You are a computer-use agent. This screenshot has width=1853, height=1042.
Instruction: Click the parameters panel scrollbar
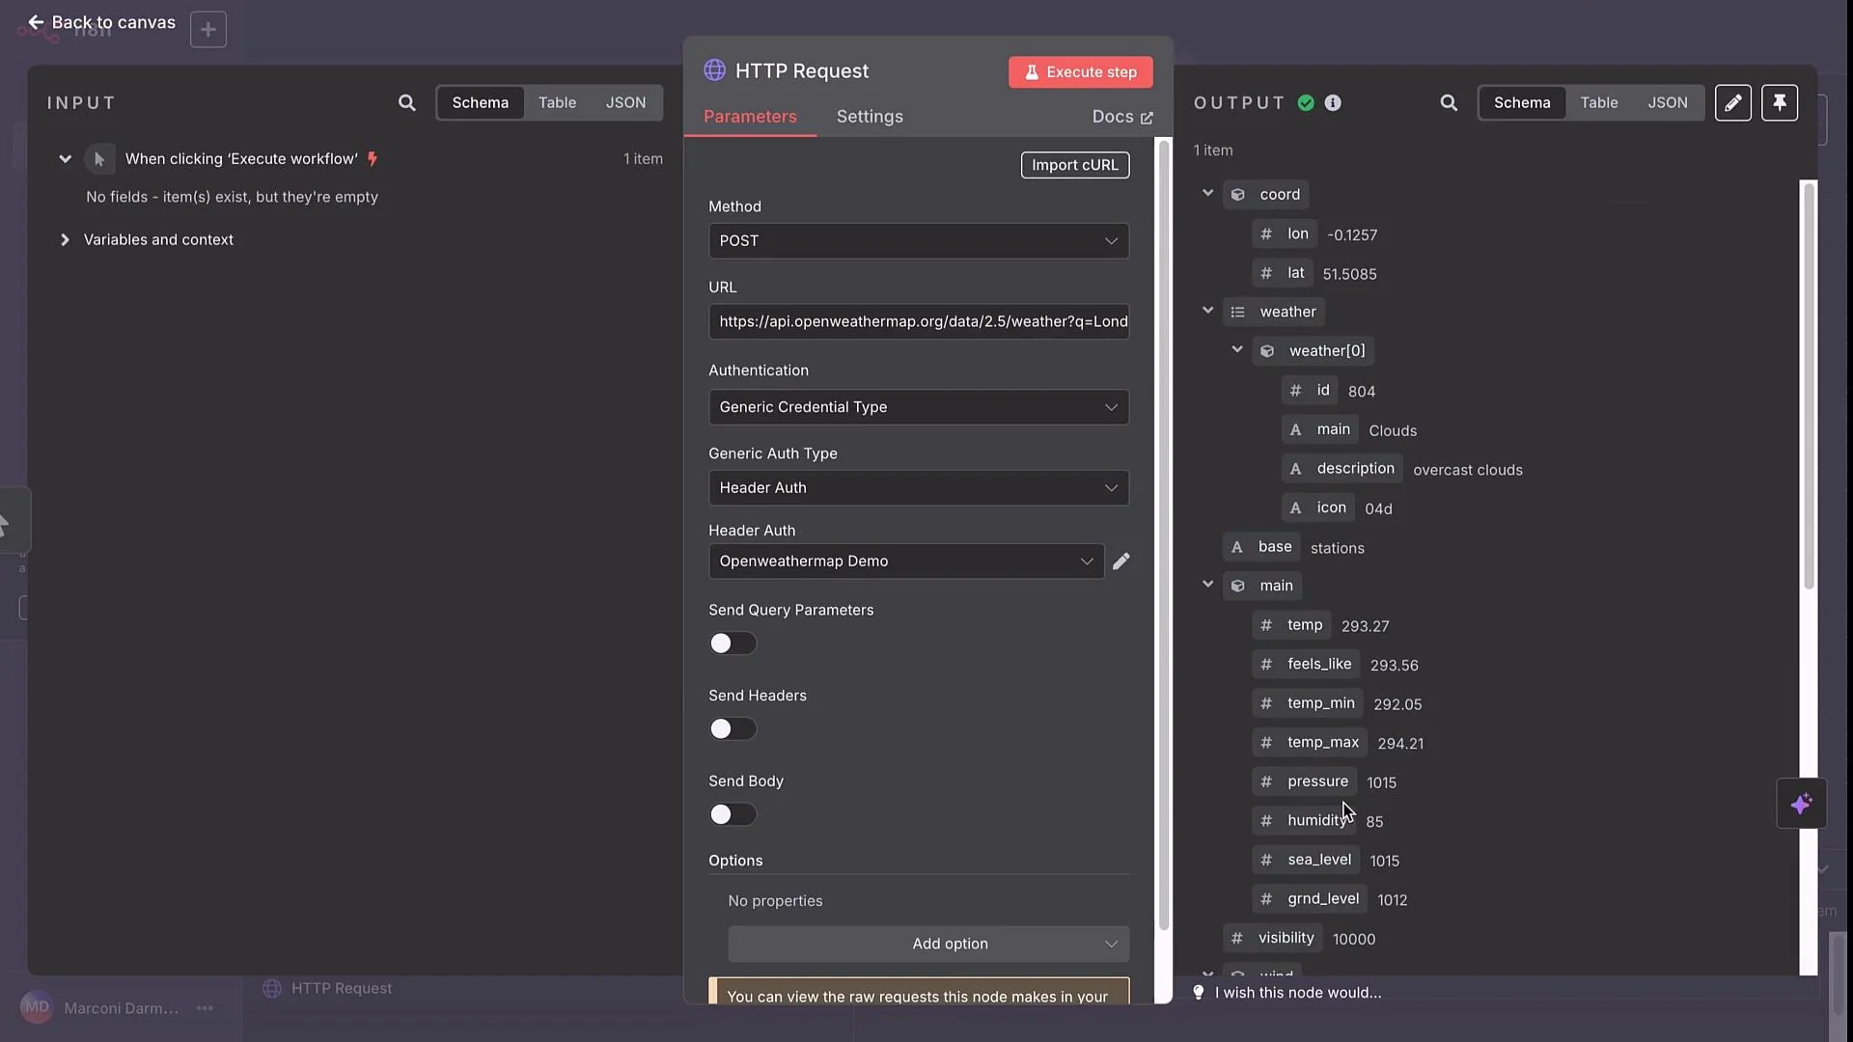click(x=1164, y=535)
